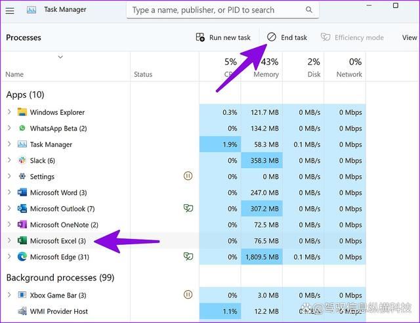Click the Microsoft Edge icon
This screenshot has width=420, height=323.
click(22, 257)
